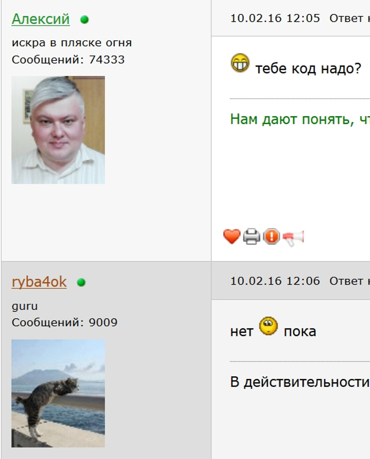Open Алексий user profile link
Image resolution: width=370 pixels, height=459 pixels.
tap(41, 19)
